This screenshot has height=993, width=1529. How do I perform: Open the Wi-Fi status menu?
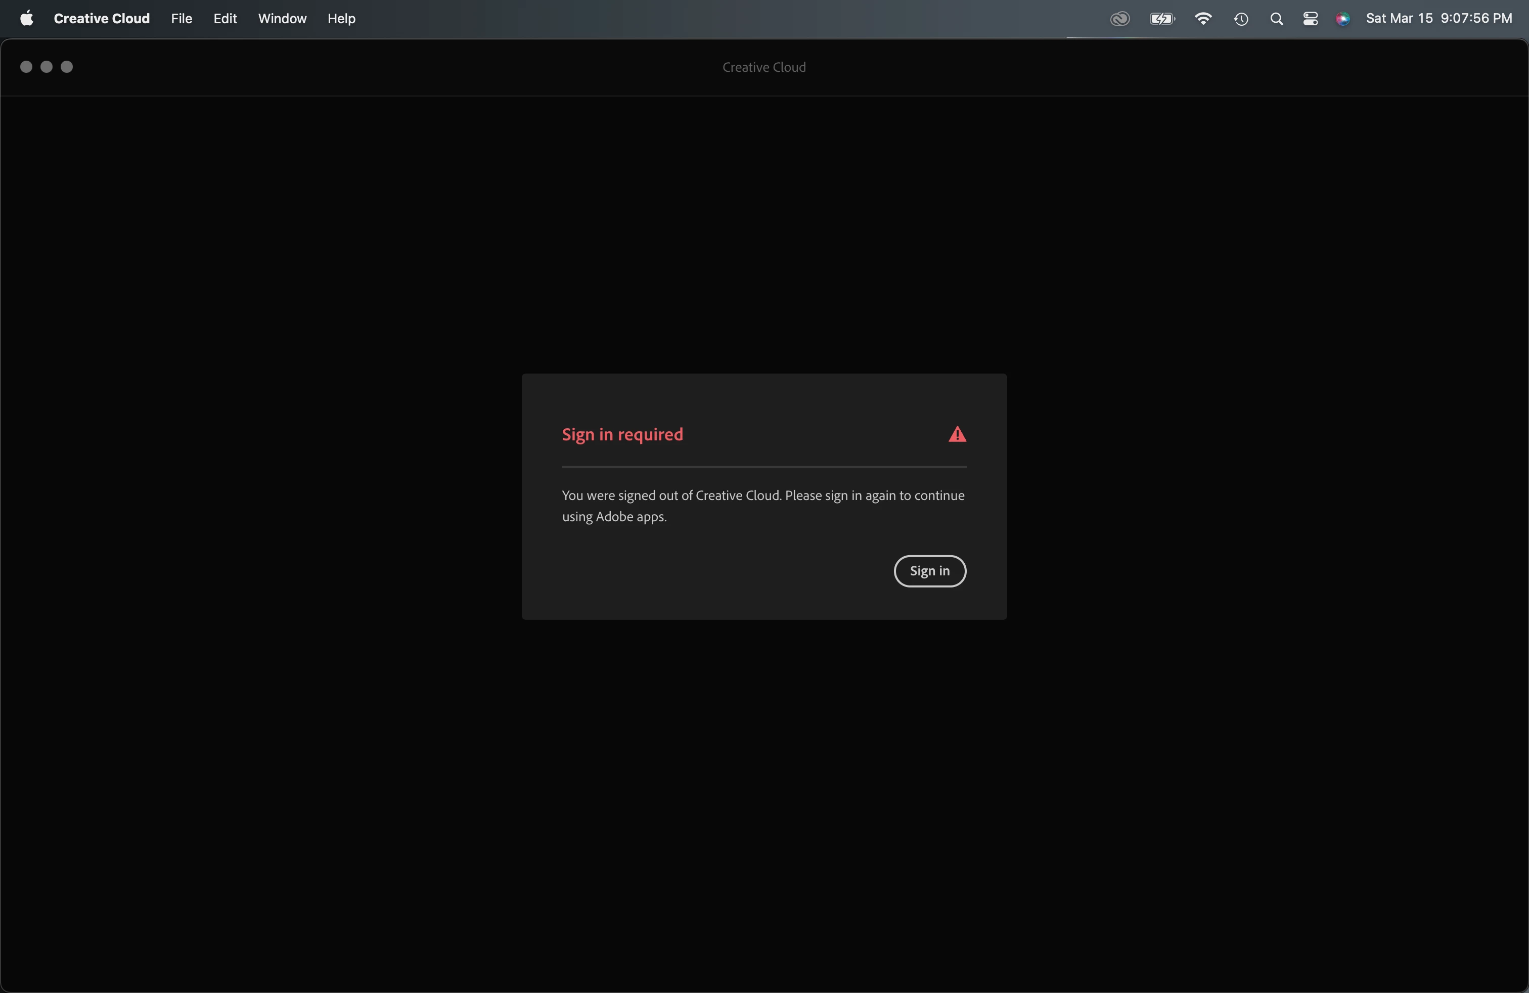1203,19
